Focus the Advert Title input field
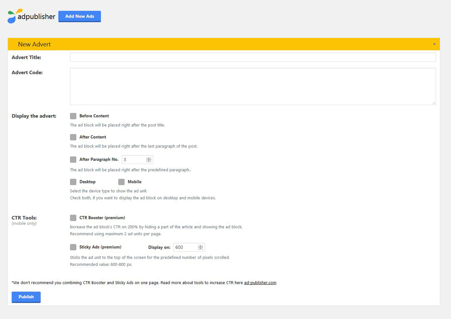 (253, 57)
